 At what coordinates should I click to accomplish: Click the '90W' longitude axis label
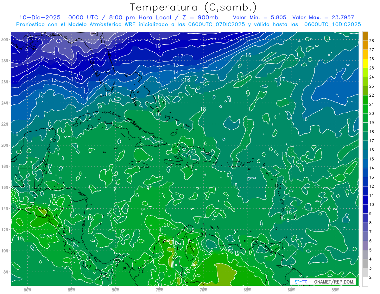click(27, 290)
